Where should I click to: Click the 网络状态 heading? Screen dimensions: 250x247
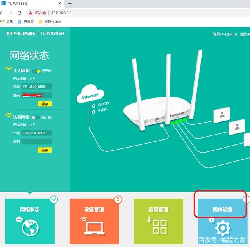tap(30, 56)
